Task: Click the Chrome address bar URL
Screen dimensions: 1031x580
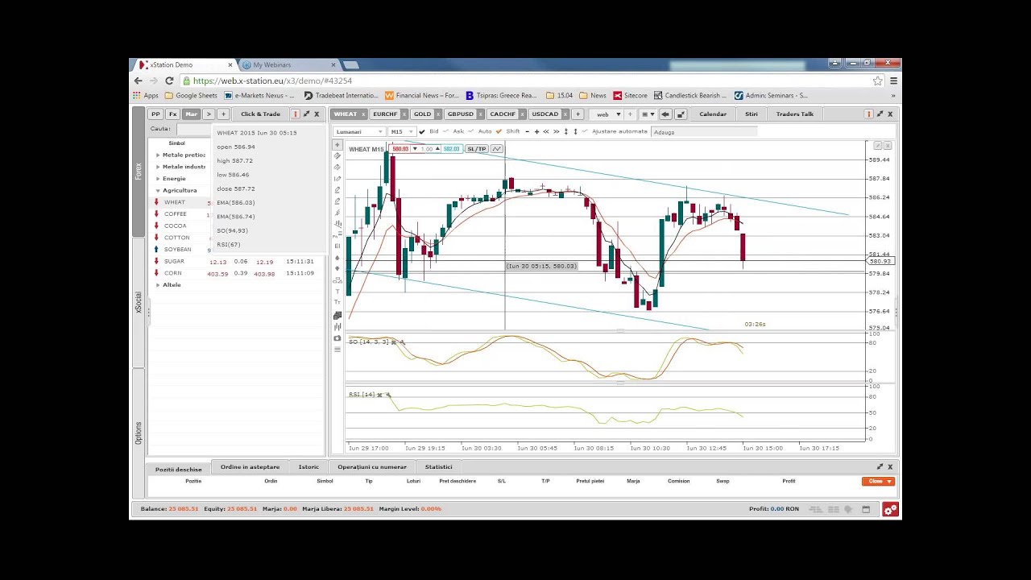Action: (x=273, y=81)
